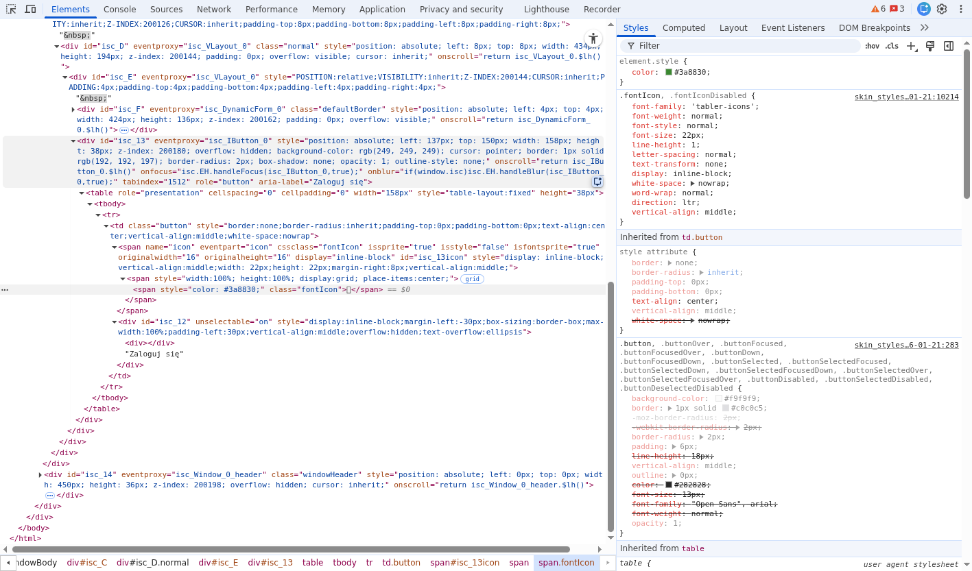Toggle the device toolbar icon

pyautogui.click(x=30, y=9)
